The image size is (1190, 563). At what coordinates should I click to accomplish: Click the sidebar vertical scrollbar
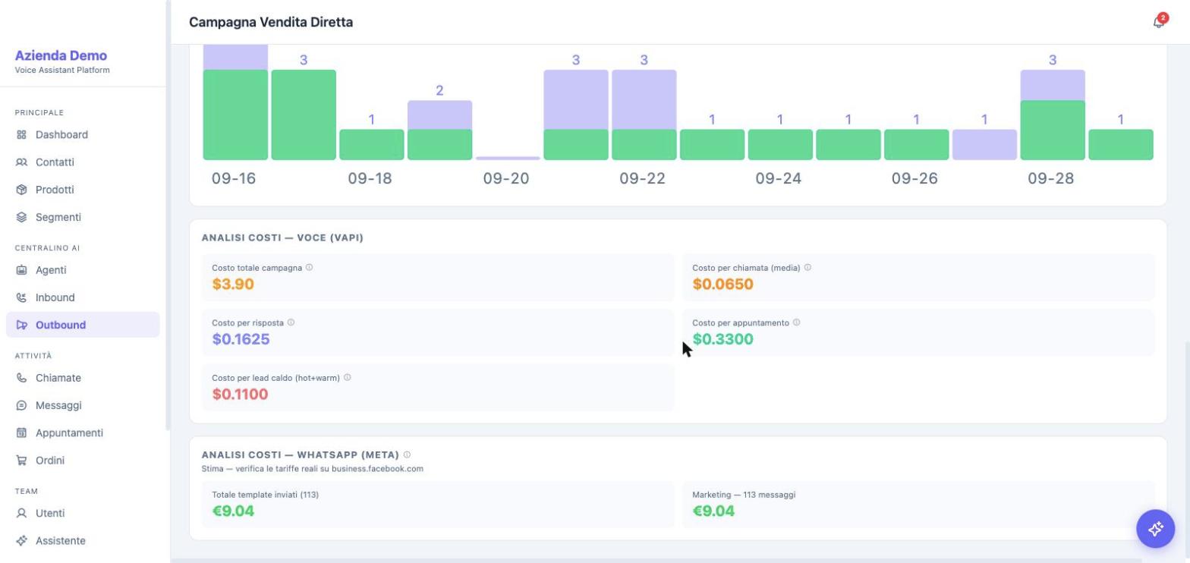click(168, 216)
